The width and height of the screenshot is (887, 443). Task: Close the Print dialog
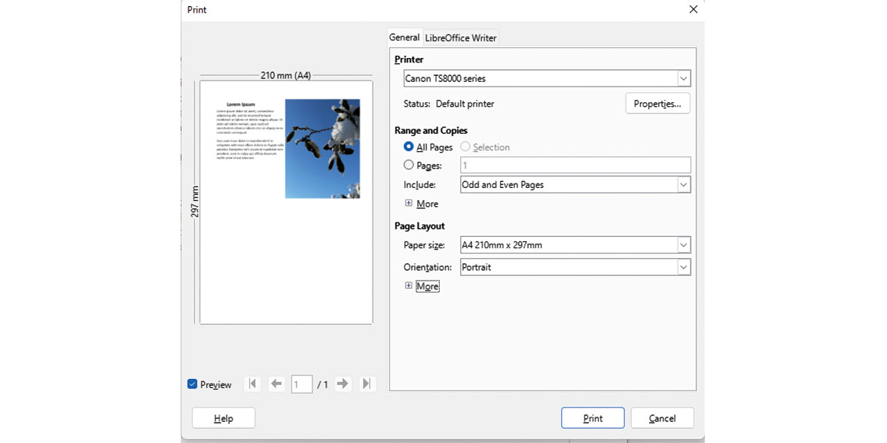(x=693, y=10)
